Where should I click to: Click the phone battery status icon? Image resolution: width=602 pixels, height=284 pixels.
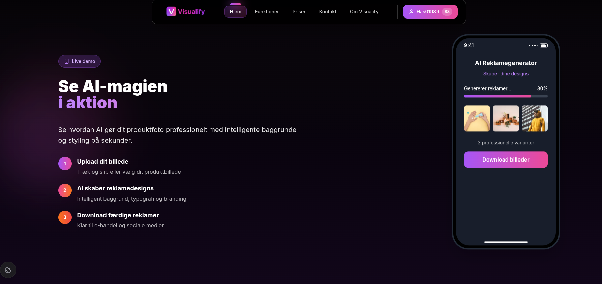pyautogui.click(x=543, y=45)
